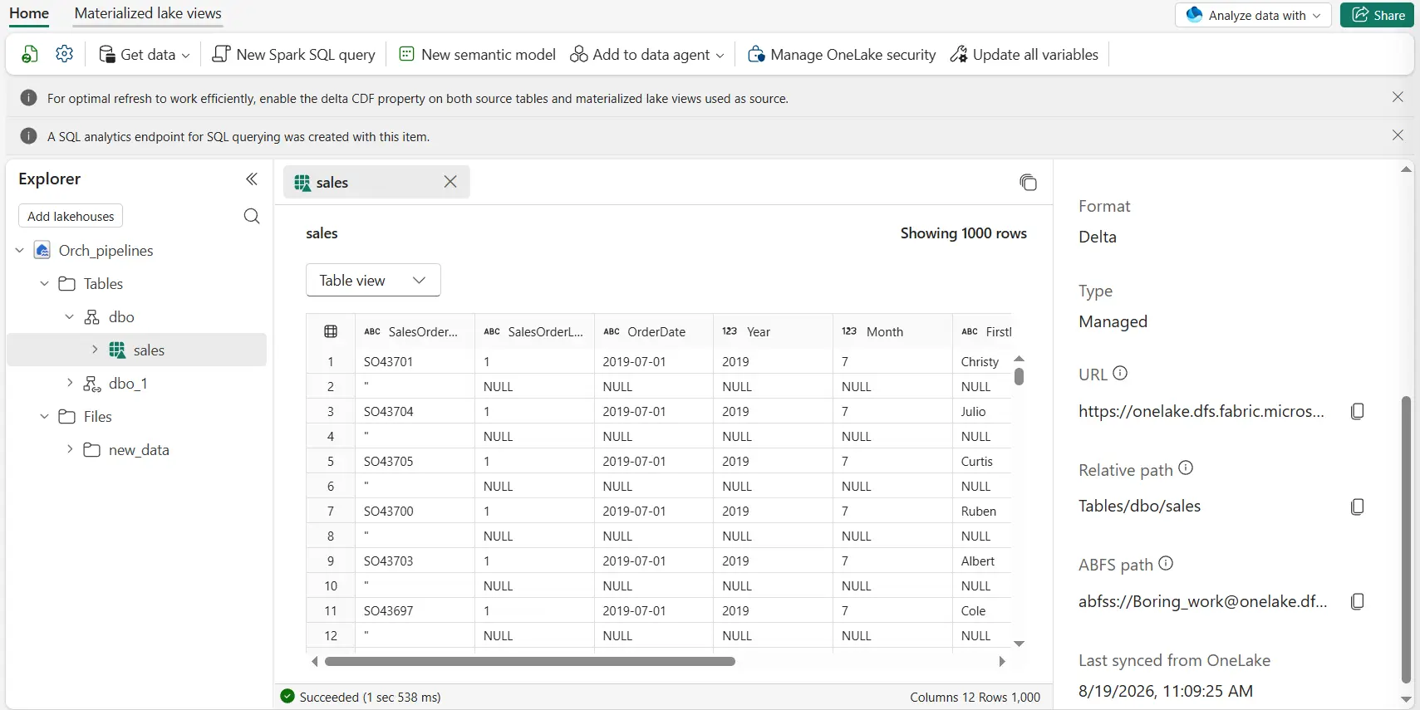Click the Orch_pipelines lakehouse icon

click(x=42, y=250)
